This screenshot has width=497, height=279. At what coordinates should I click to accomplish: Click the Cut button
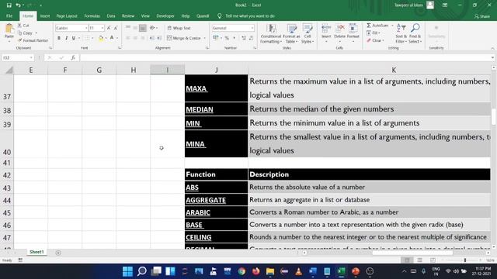pyautogui.click(x=23, y=26)
